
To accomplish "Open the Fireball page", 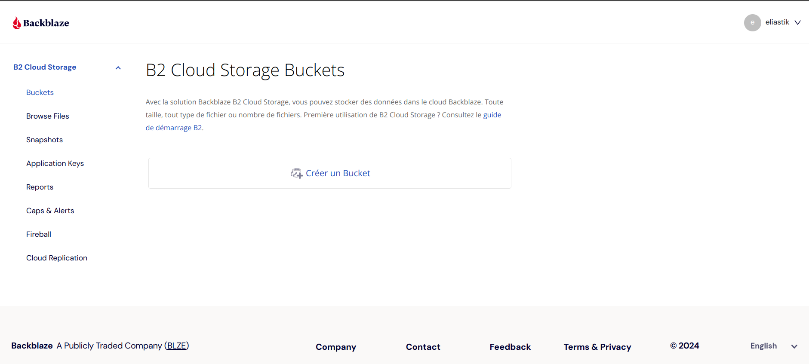I will point(39,234).
